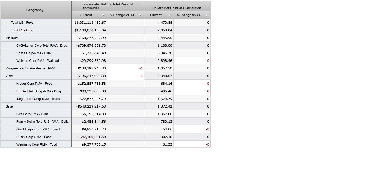Click Incremental Dollars Total Point of Distribution header
The height and width of the screenshot is (172, 372).
pyautogui.click(x=107, y=6)
